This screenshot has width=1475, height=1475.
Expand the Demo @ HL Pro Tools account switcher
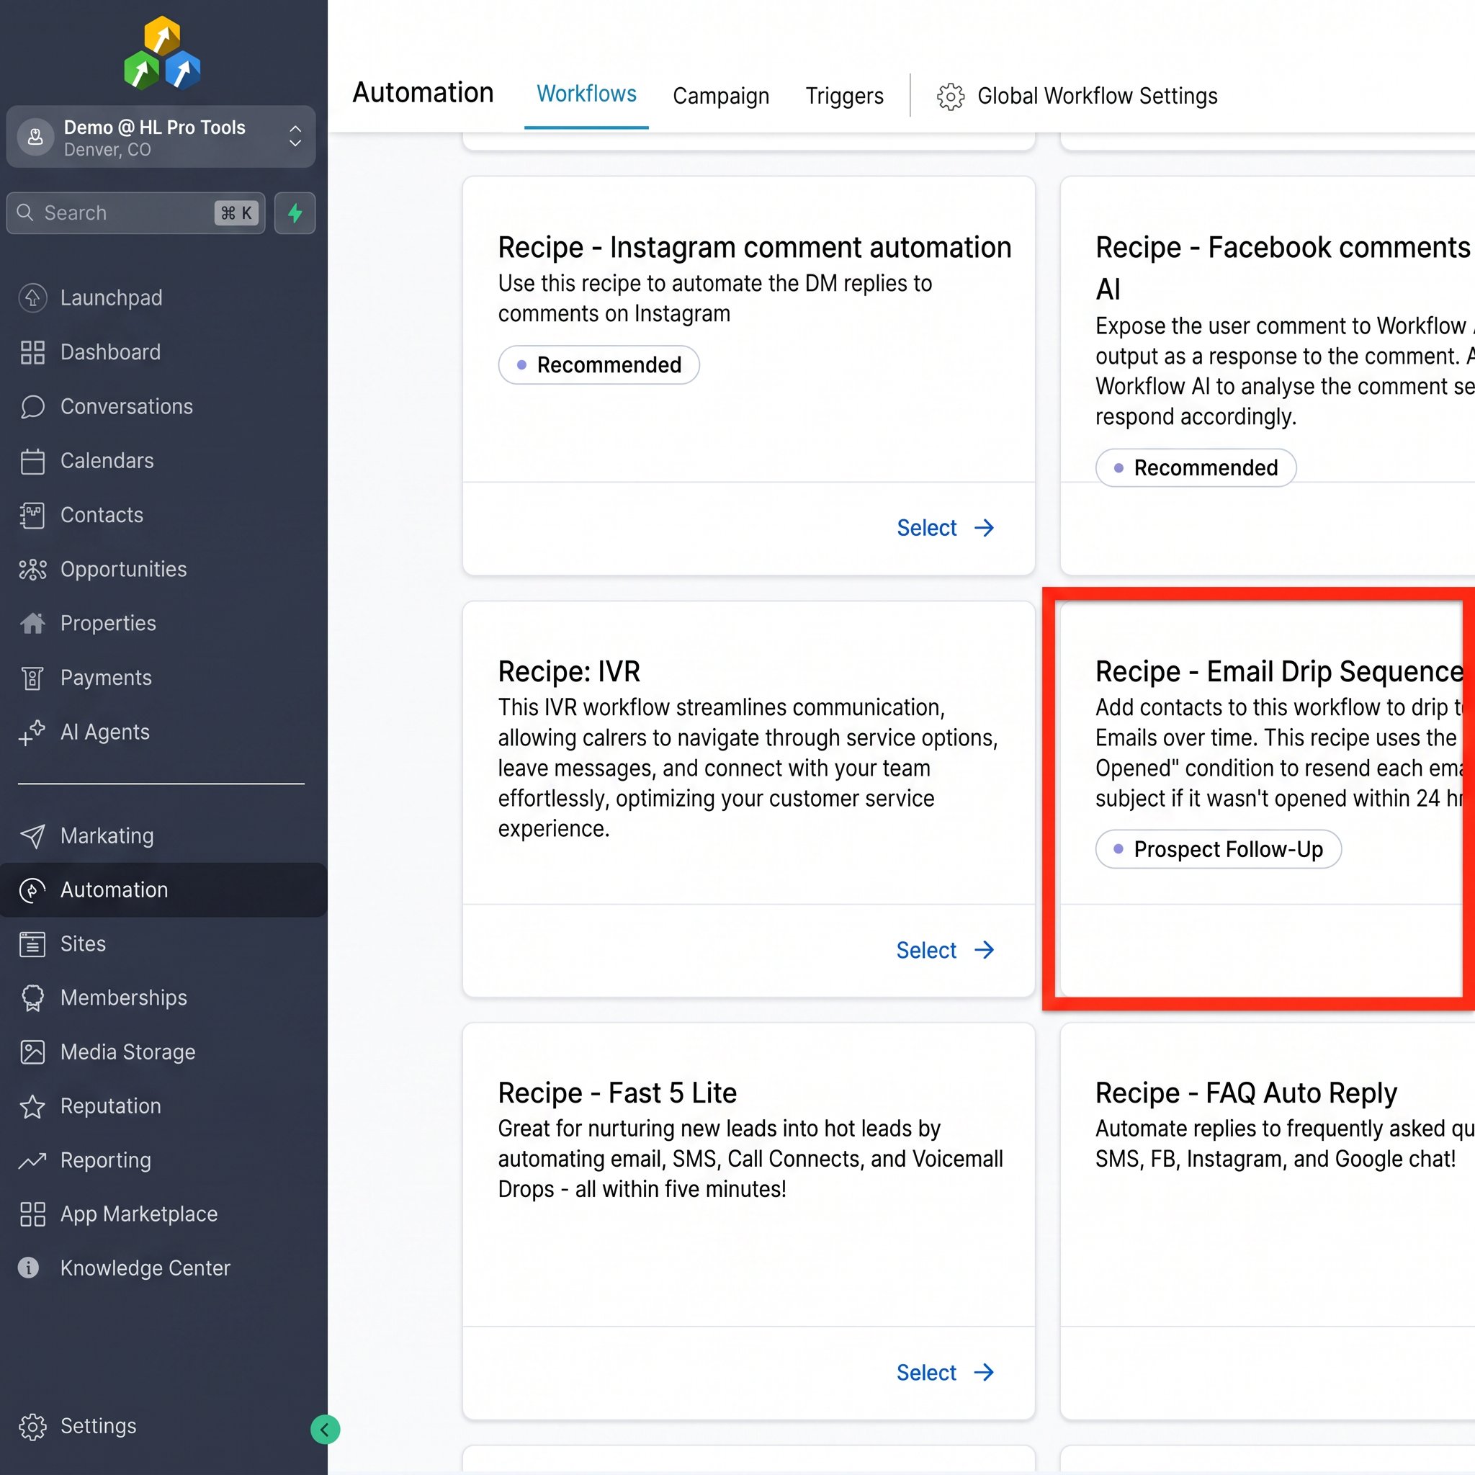click(x=161, y=138)
